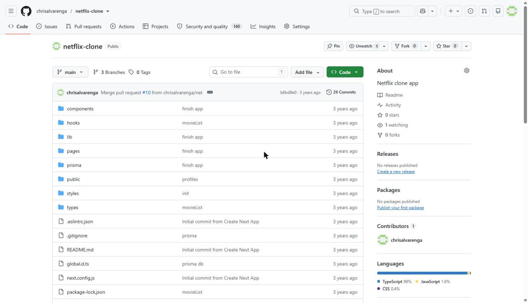Open the Pull requests tab
This screenshot has height=303, width=528.
(x=84, y=26)
